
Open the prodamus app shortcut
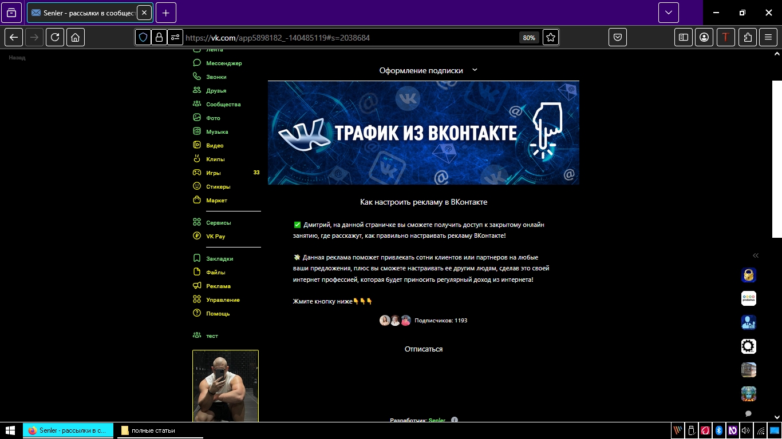[x=749, y=298]
